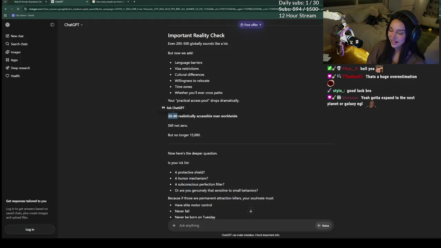Click the Log in button
Screen dimensions: 441x248
[30, 229]
